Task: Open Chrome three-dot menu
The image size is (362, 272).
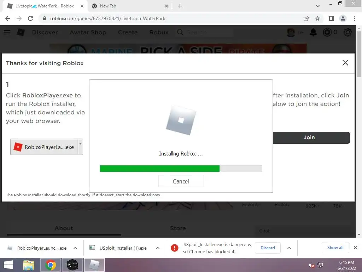Action: (x=354, y=18)
